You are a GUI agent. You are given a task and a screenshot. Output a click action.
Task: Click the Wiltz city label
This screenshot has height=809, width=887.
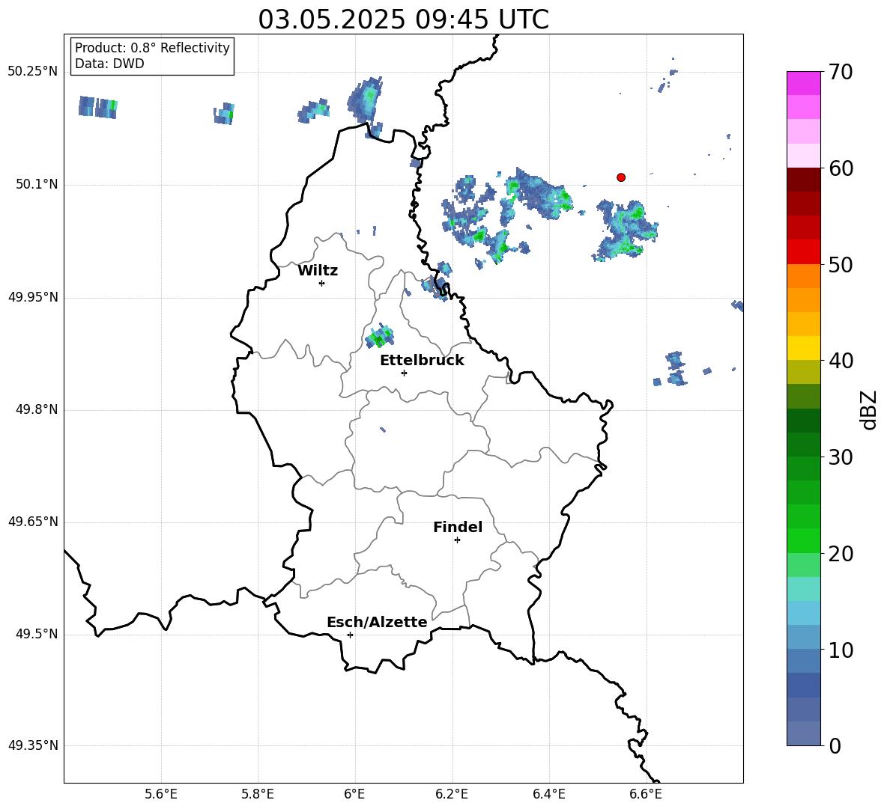pos(318,271)
